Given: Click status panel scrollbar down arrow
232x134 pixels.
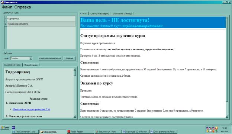Looking at the screenshot, I should 227,117.
